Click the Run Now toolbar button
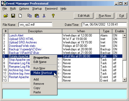Image resolution: width=129 pixels, height=101 pixels. (x=105, y=16)
